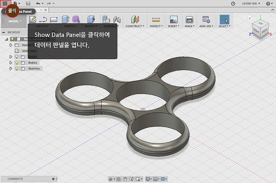Expand the Bodies folder tree arrow

[11, 63]
